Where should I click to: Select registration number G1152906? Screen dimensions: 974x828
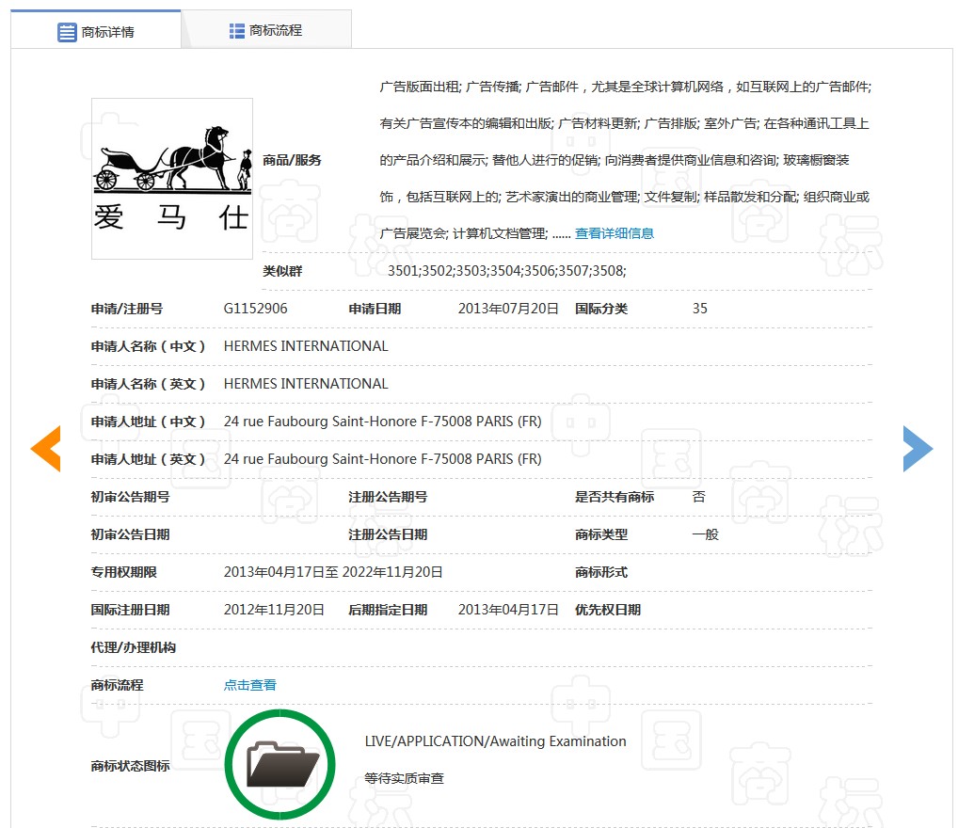(x=255, y=309)
